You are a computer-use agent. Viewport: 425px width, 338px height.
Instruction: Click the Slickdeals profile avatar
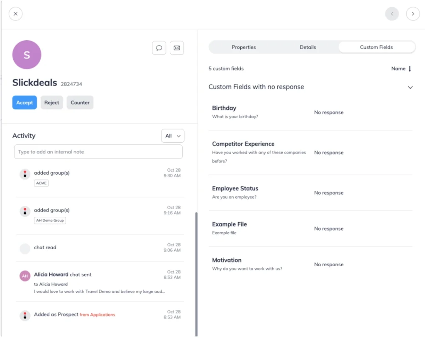pos(27,54)
